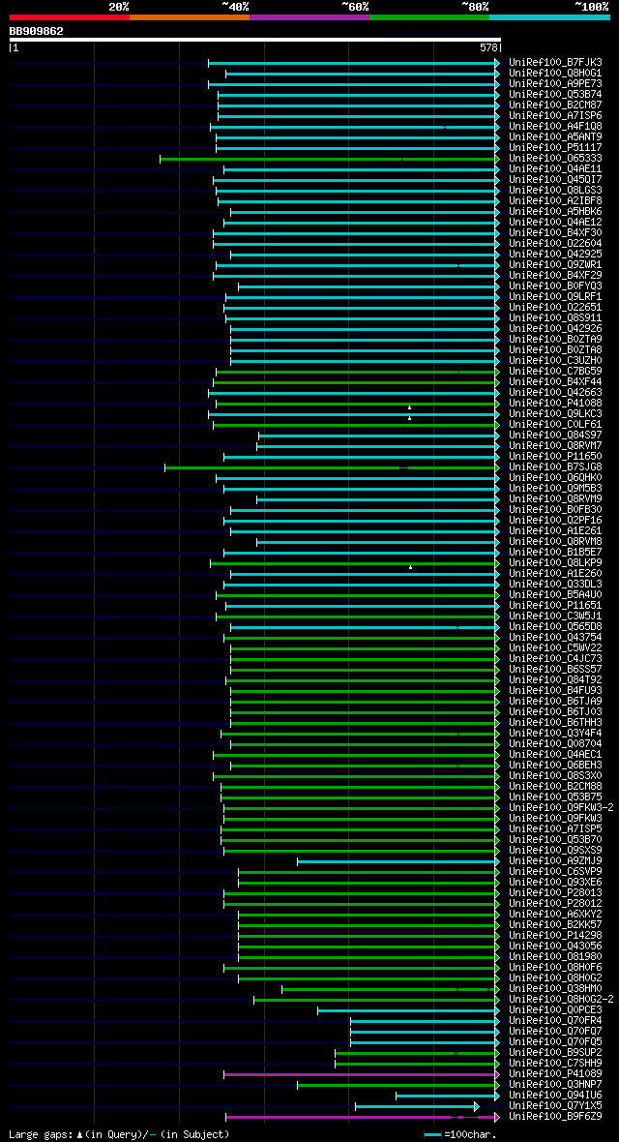Click the white query sequence bar

click(x=255, y=40)
